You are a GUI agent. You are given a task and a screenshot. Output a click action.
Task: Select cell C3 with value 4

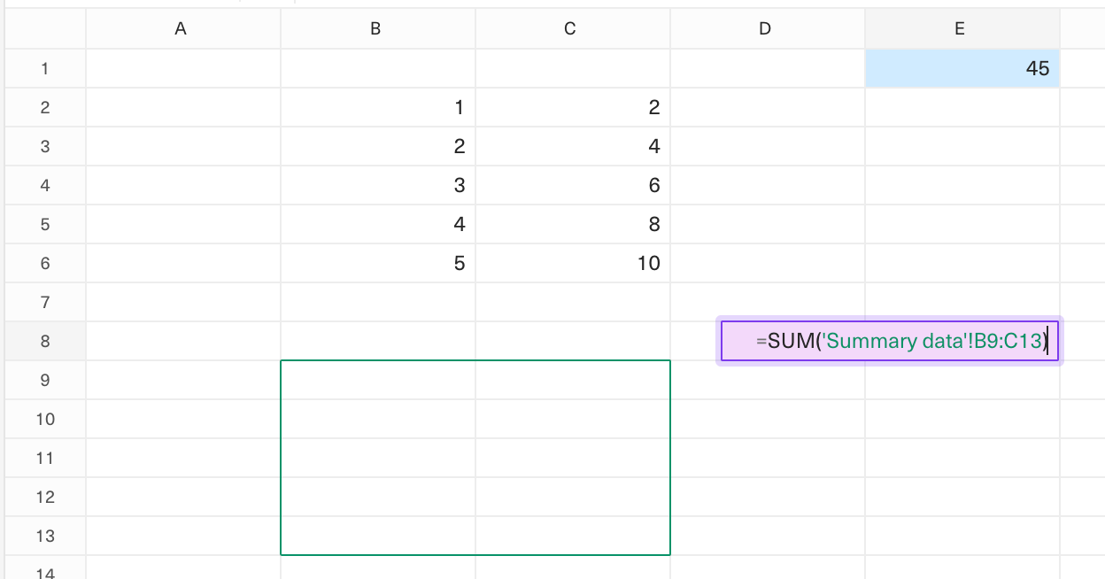pyautogui.click(x=573, y=146)
